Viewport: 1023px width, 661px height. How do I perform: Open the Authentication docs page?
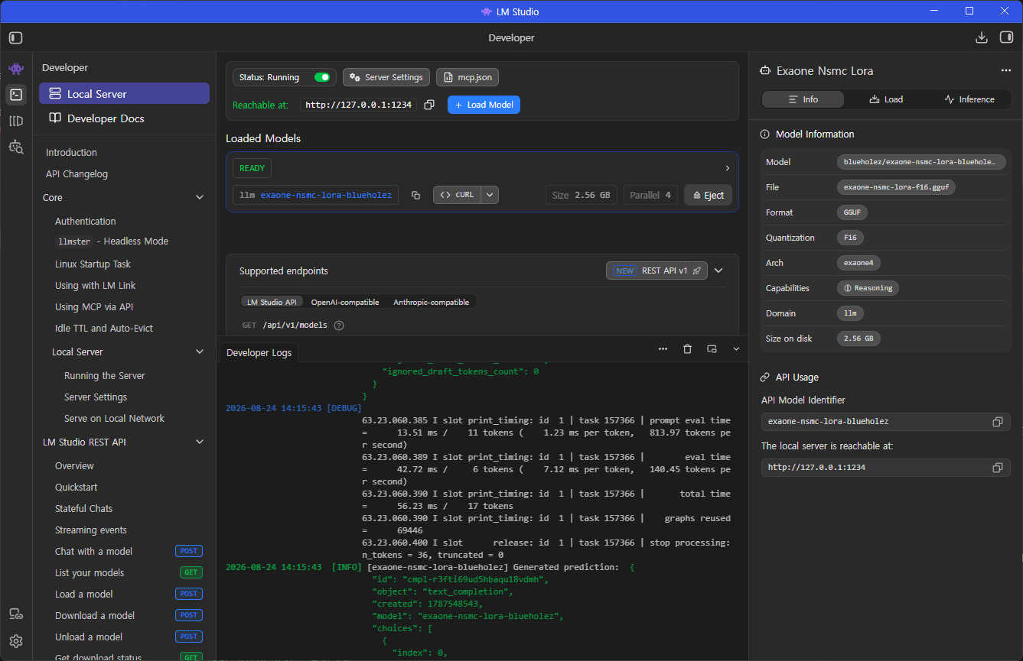pyautogui.click(x=86, y=221)
